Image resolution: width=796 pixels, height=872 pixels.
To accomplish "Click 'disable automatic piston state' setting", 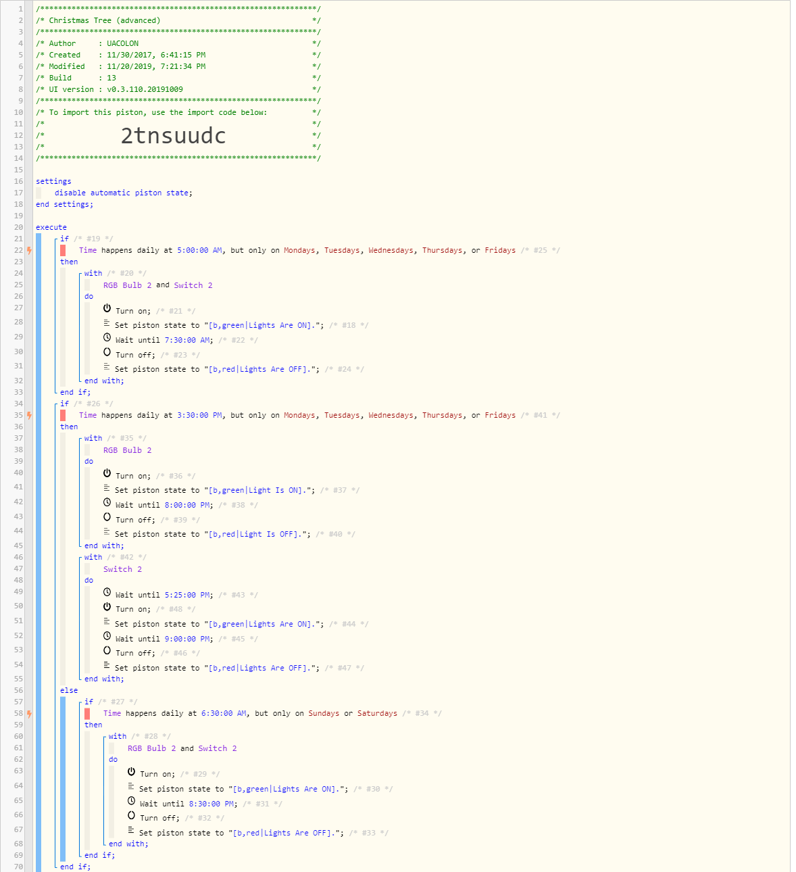I will point(124,193).
